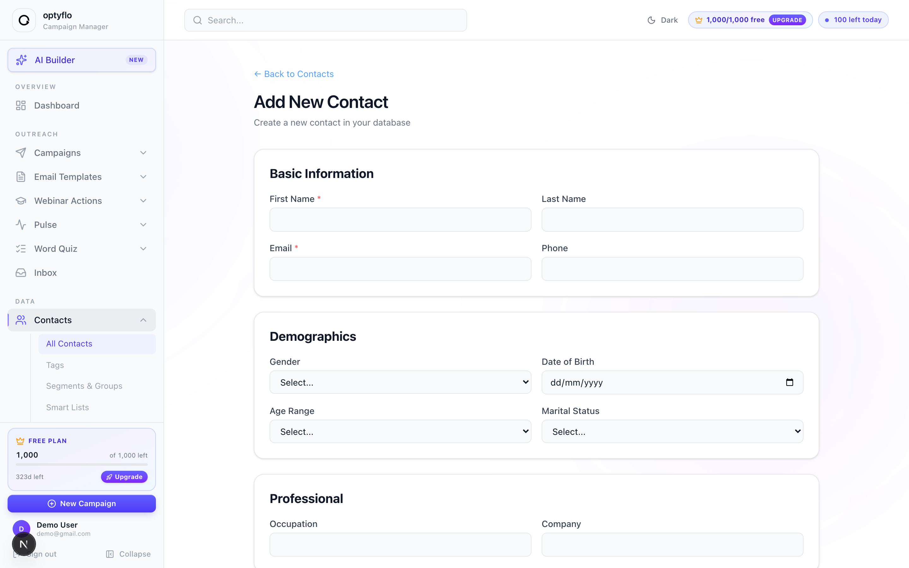Screen dimensions: 909x568
Task: Click the Collapse sidebar text
Action: pyautogui.click(x=135, y=554)
